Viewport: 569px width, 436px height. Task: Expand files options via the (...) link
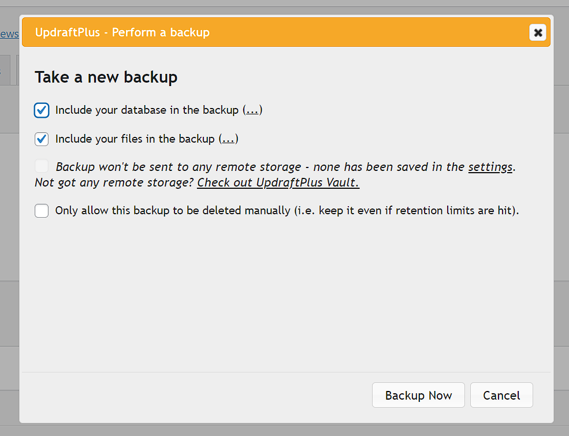[x=228, y=139]
